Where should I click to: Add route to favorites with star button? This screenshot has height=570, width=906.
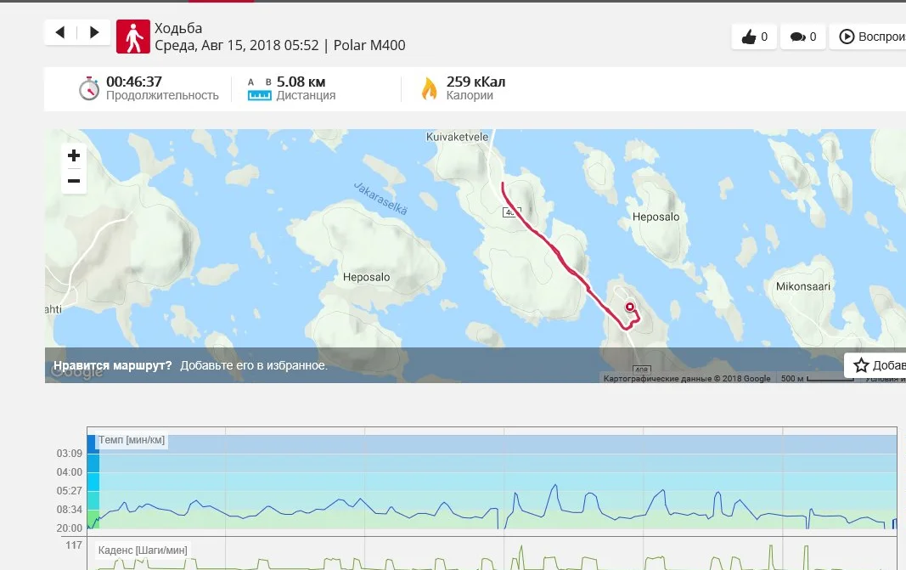coord(876,365)
